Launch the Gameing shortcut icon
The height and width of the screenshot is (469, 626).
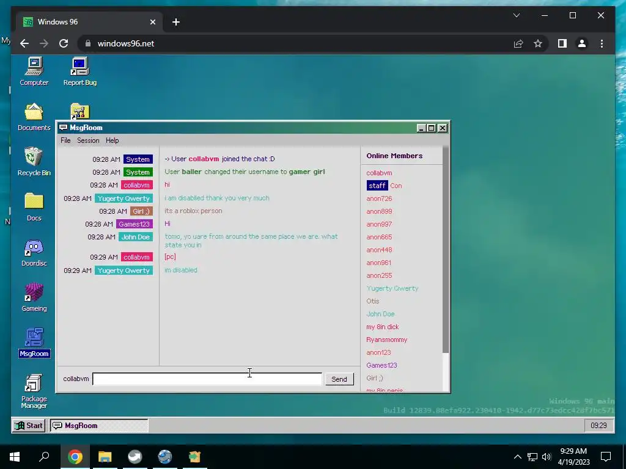pos(34,298)
